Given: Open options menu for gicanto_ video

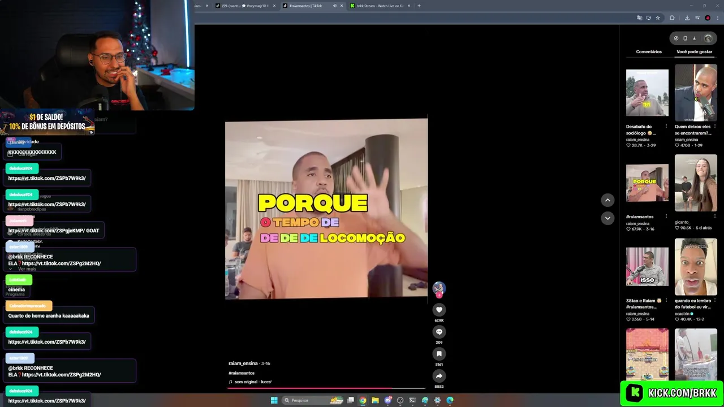Looking at the screenshot, I should [x=714, y=216].
